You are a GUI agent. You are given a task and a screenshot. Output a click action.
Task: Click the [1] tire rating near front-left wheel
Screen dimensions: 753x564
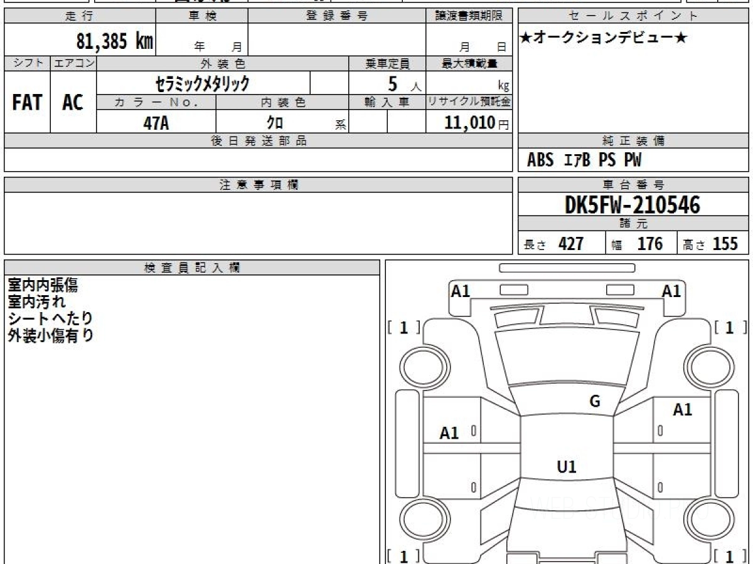pyautogui.click(x=403, y=327)
